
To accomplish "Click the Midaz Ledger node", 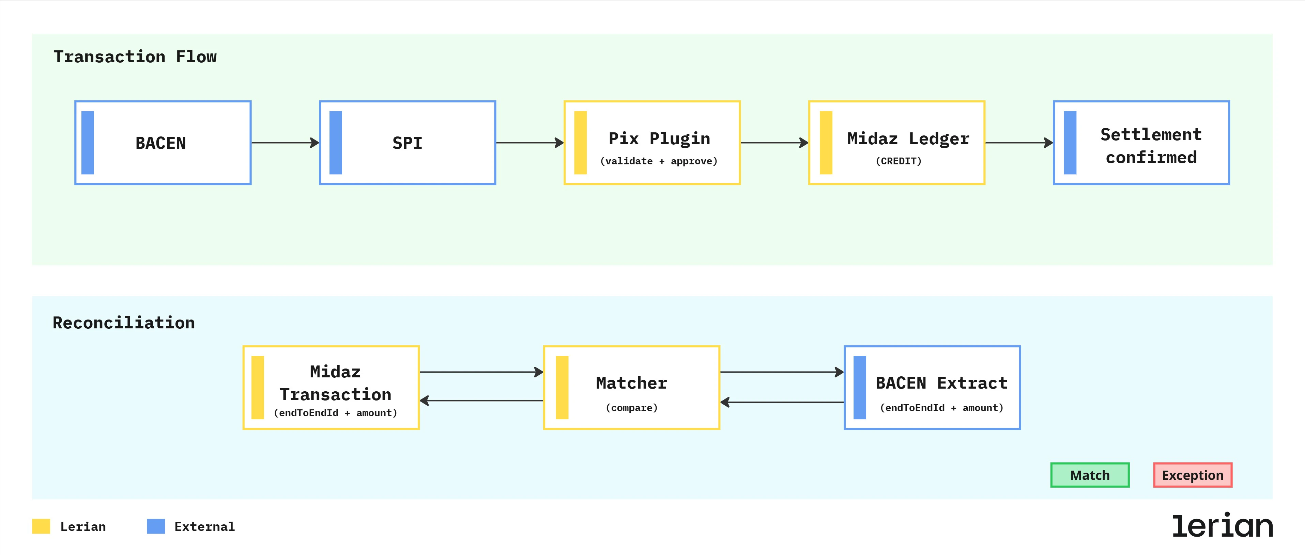I will [897, 143].
